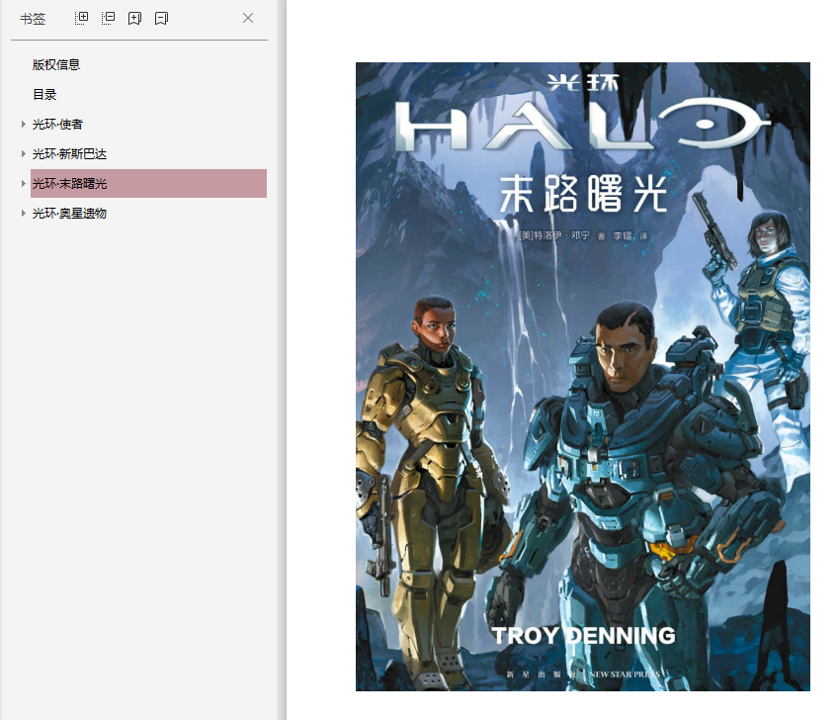Select the 光环·新斯巴达 bookmark
The width and height of the screenshot is (839, 720).
[x=69, y=154]
